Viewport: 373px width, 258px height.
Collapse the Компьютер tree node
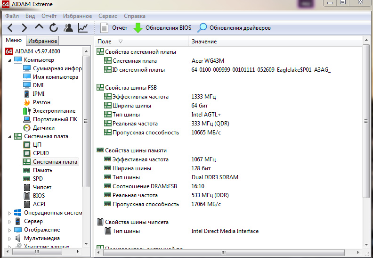pos(9,60)
